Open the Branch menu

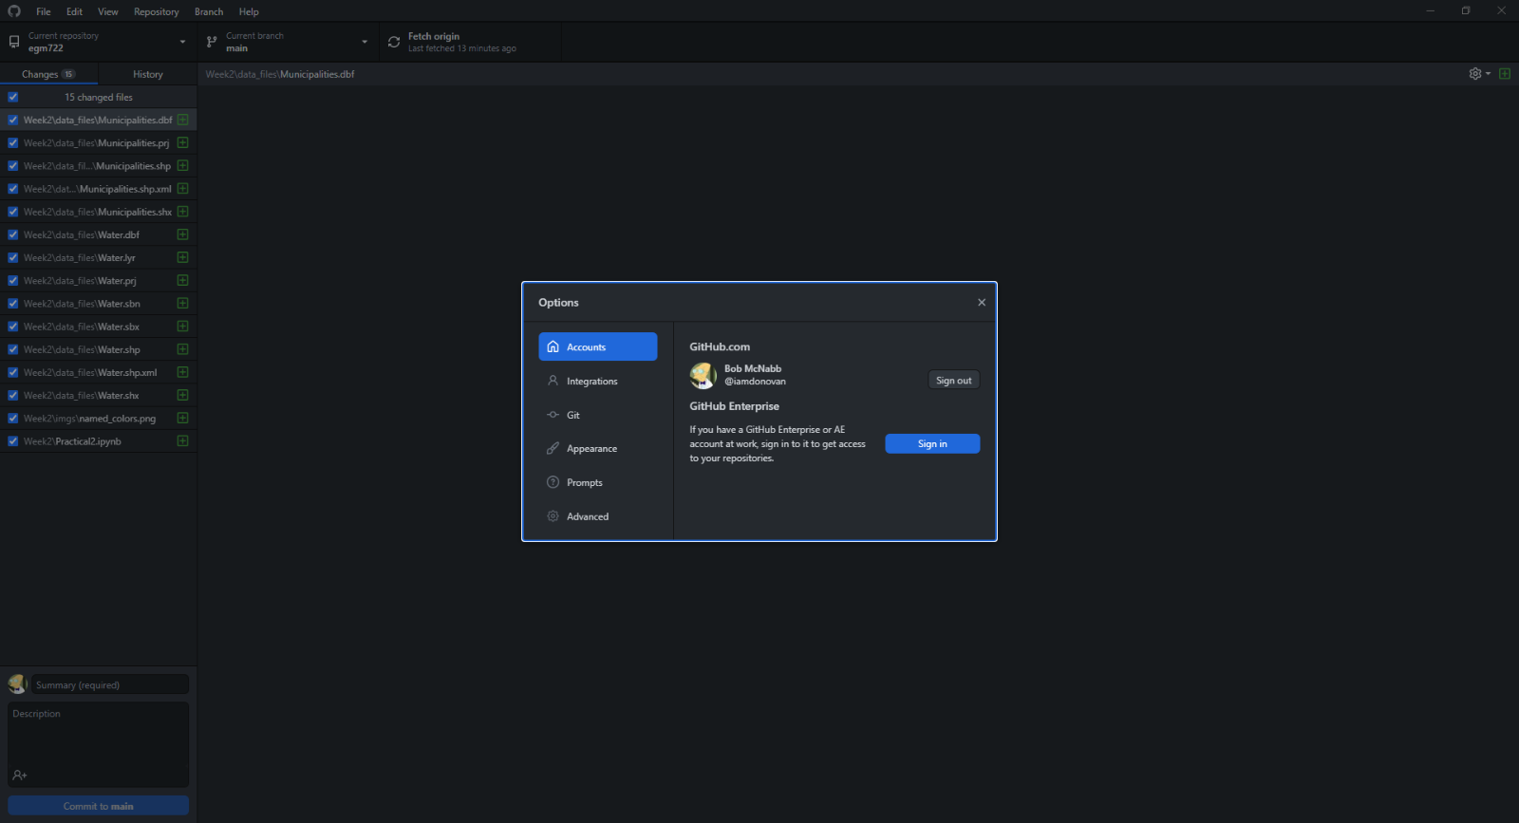pyautogui.click(x=209, y=11)
